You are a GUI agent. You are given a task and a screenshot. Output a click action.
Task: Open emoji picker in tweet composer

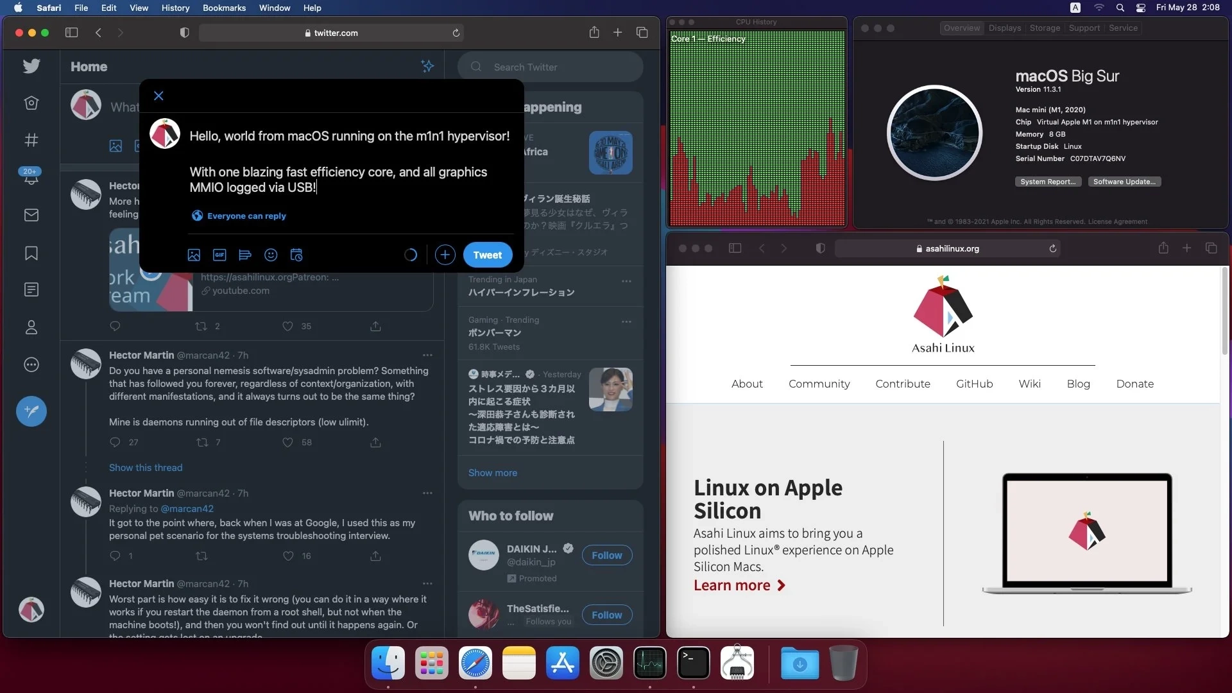(x=271, y=255)
